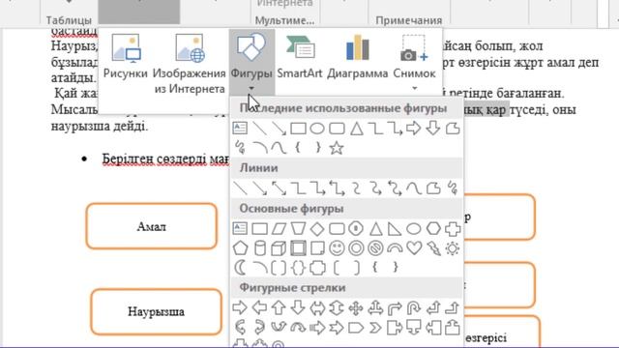Pick the striped right arrow
Screen dimensions: 619x348
tap(317, 328)
